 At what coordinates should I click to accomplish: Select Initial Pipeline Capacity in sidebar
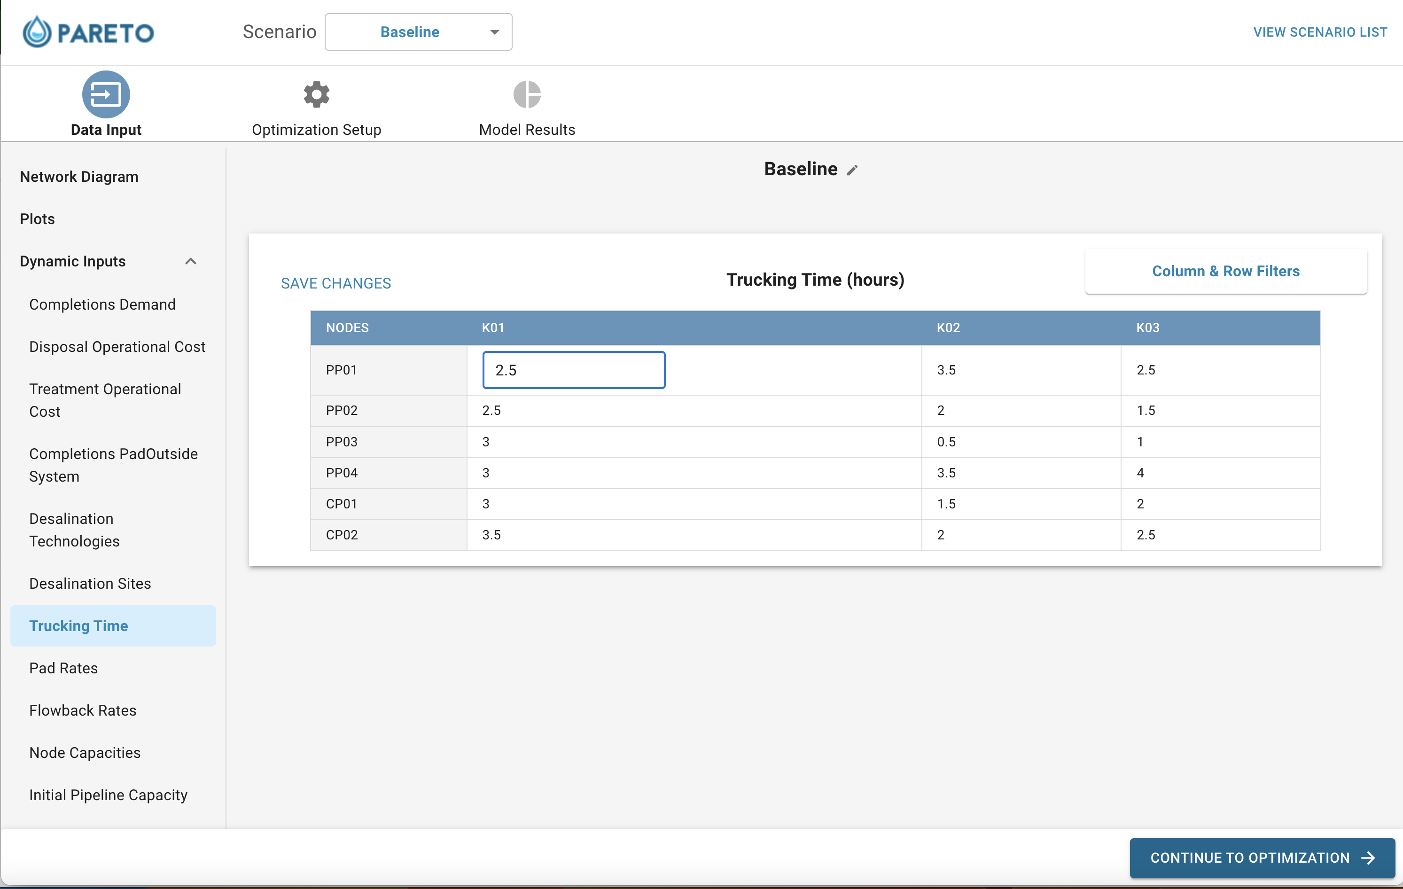pyautogui.click(x=109, y=795)
